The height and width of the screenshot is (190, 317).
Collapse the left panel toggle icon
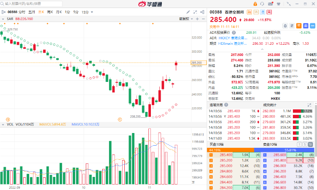(x=3, y=12)
